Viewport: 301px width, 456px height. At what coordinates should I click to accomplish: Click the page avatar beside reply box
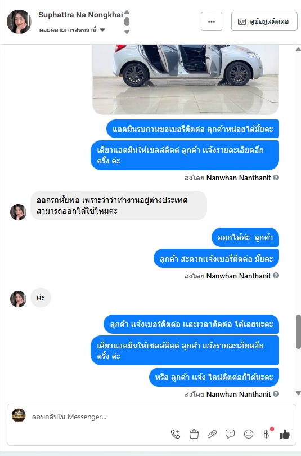(x=19, y=415)
